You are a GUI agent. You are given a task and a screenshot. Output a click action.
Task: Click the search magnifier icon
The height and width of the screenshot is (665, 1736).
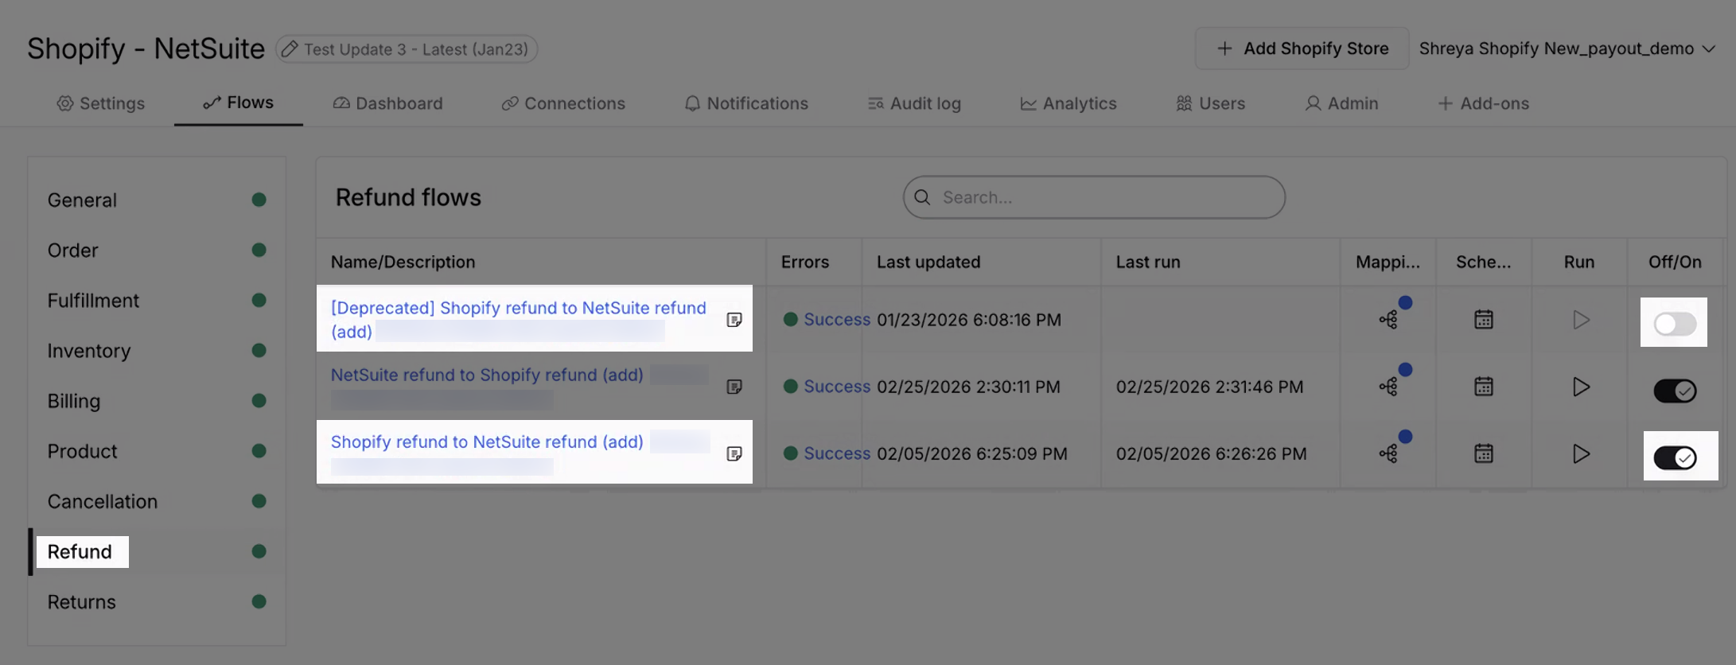click(x=923, y=197)
